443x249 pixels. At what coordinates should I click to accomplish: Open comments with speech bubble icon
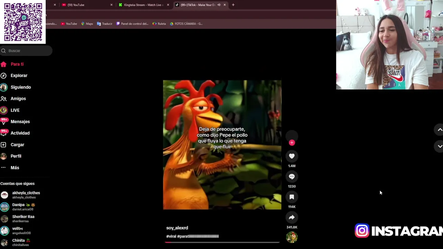point(292,176)
